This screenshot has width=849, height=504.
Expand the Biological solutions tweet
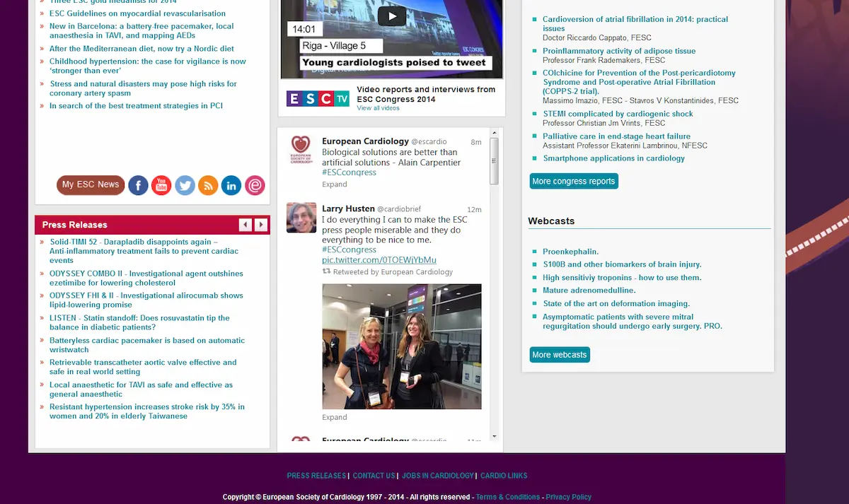click(335, 184)
